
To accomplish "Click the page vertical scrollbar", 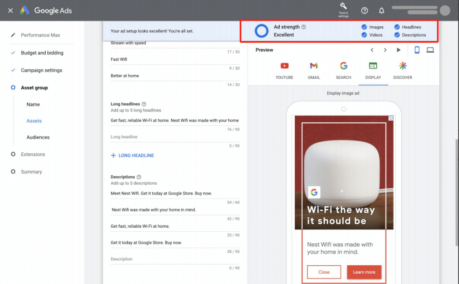I will pos(457,193).
